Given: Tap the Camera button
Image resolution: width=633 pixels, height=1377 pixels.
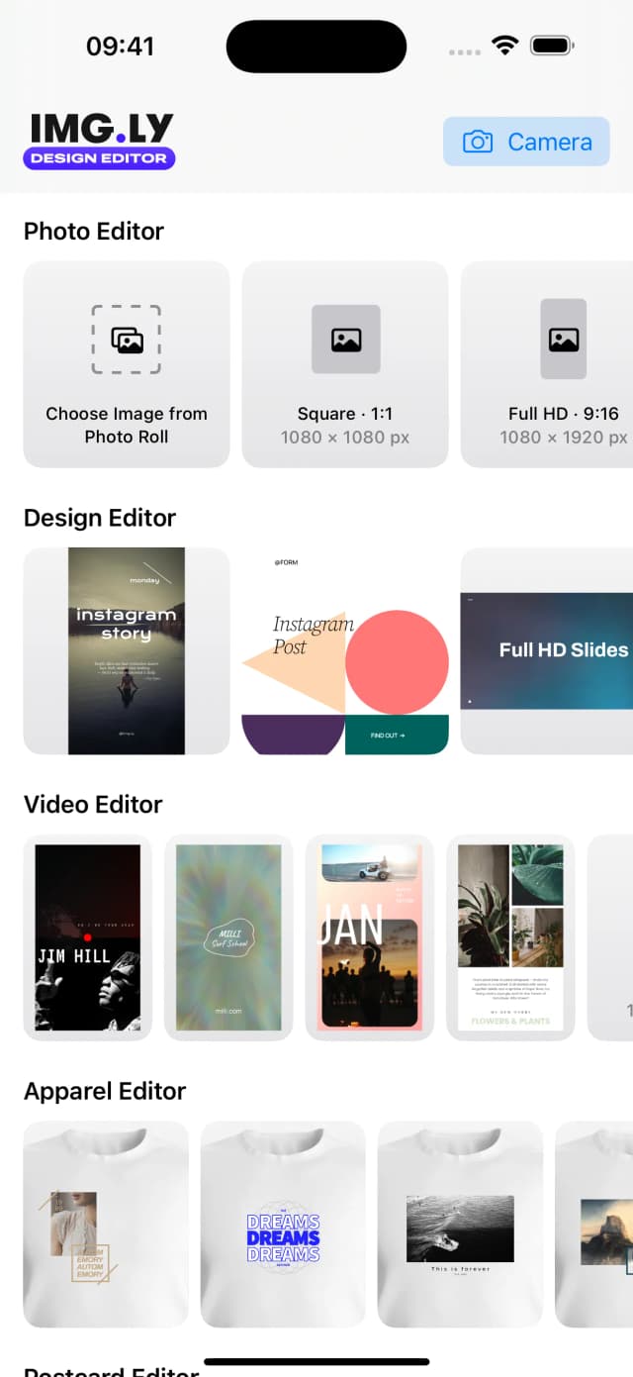Looking at the screenshot, I should click(x=526, y=142).
